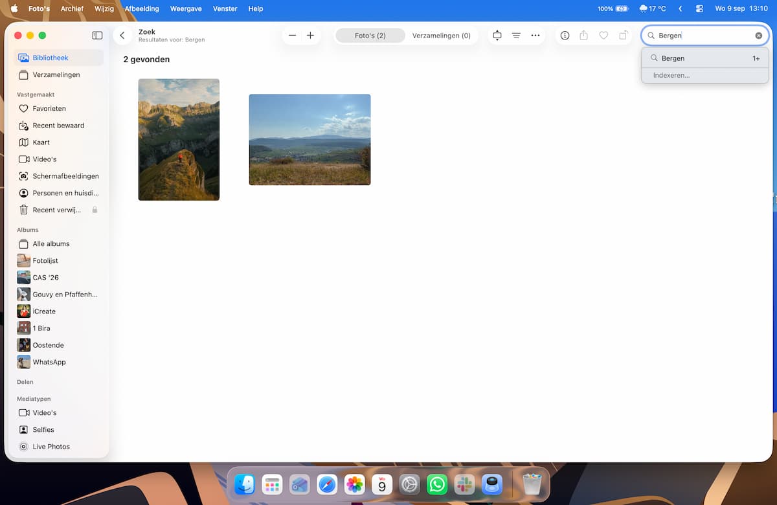Viewport: 777px width, 505px height.
Task: Open the Fotolijst album
Action: [59, 261]
